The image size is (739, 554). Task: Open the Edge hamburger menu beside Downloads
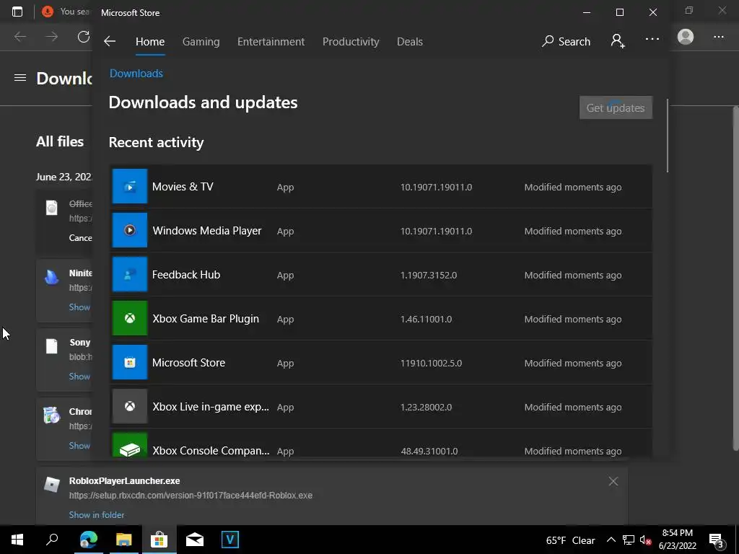[x=19, y=78]
